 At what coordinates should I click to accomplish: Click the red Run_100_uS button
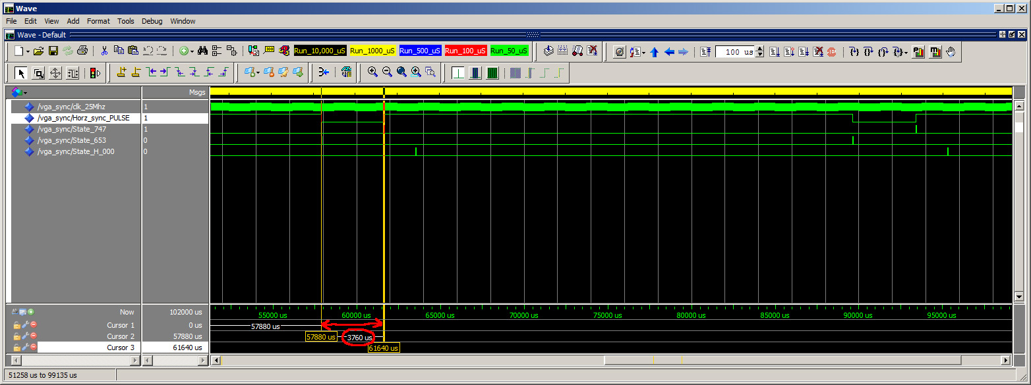click(x=465, y=51)
